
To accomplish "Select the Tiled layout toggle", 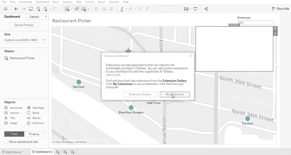I will [x=14, y=134].
